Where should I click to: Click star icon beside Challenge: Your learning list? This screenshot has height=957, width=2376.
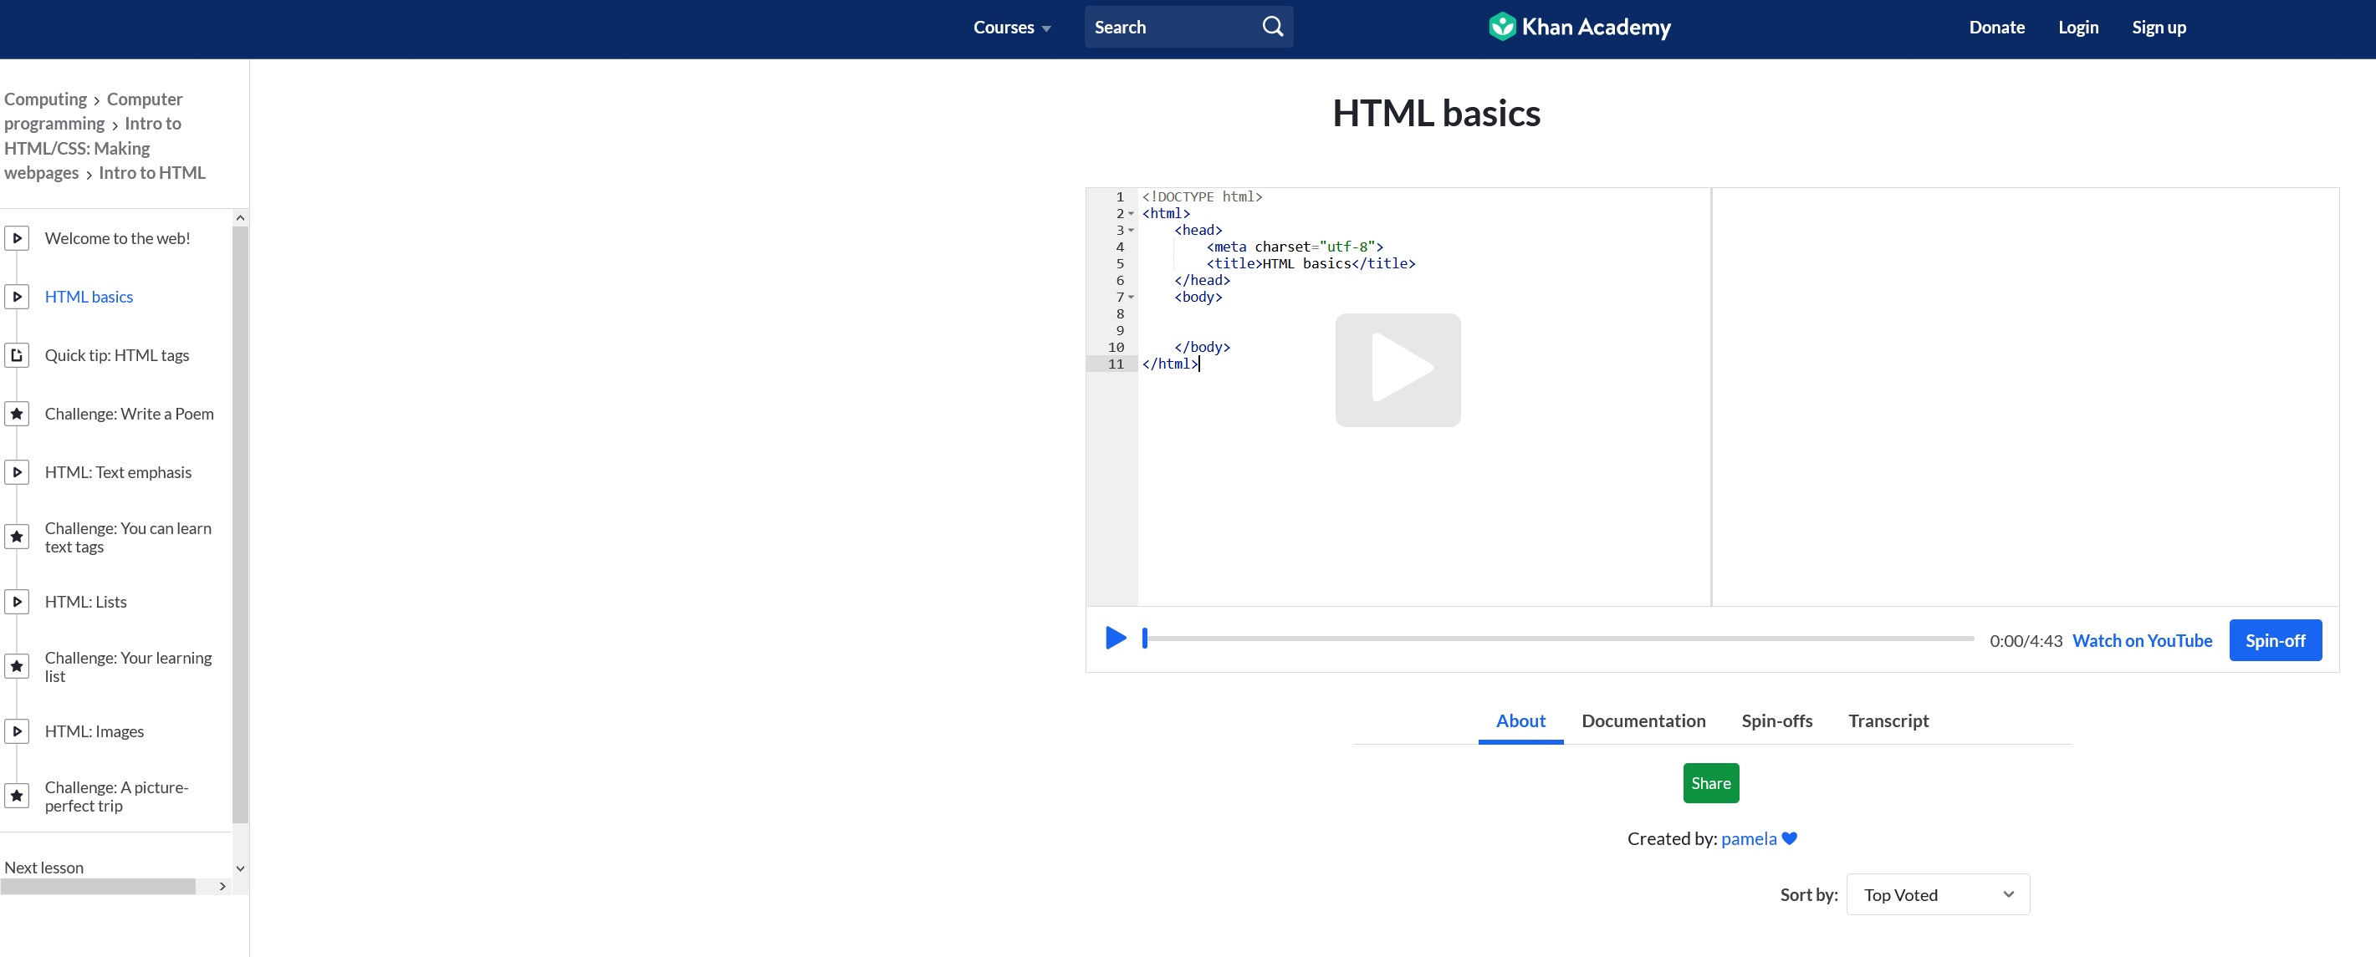17,665
